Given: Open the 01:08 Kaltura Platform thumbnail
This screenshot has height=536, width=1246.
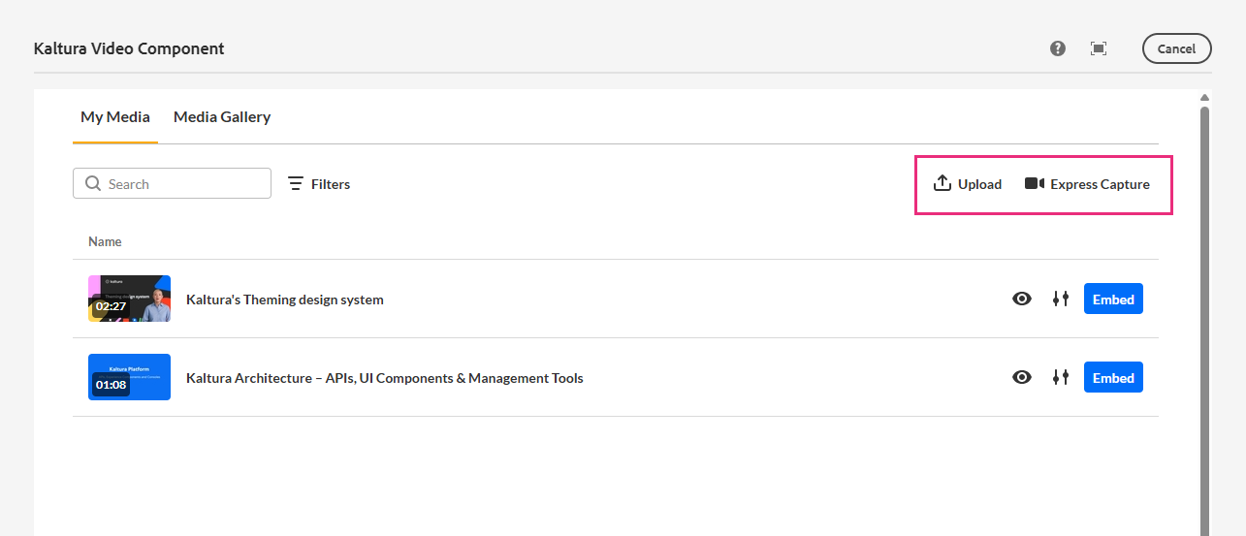Looking at the screenshot, I should tap(129, 377).
